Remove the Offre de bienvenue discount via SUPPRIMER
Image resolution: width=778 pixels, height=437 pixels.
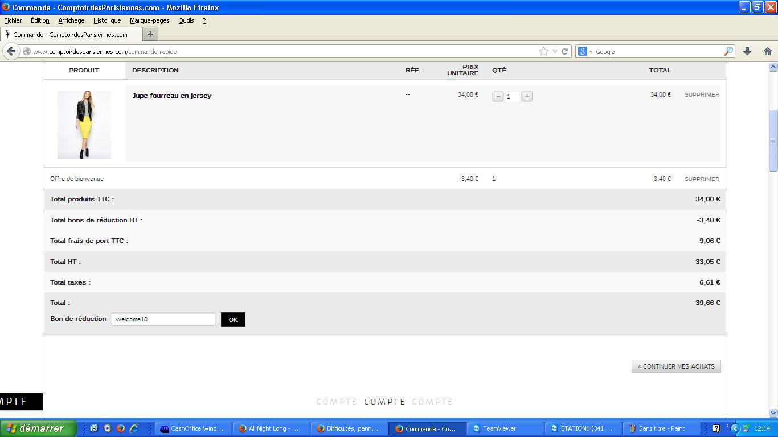click(702, 179)
